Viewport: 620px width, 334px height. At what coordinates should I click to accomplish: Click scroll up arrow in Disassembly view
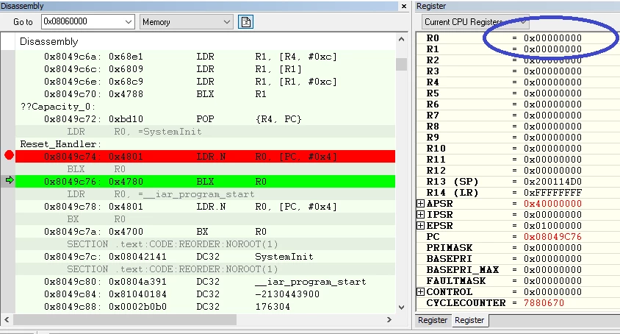pyautogui.click(x=401, y=39)
